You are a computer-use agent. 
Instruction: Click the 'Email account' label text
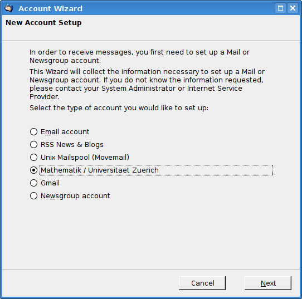65,132
